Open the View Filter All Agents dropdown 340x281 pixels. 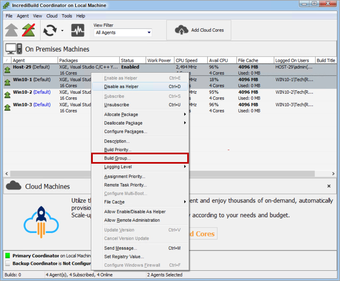[123, 32]
